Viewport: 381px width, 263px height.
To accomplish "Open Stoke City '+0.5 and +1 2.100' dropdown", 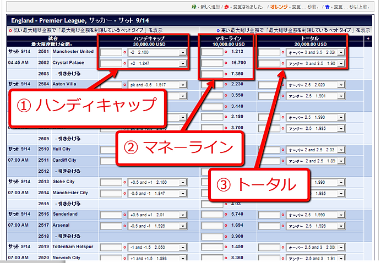I will [157, 182].
